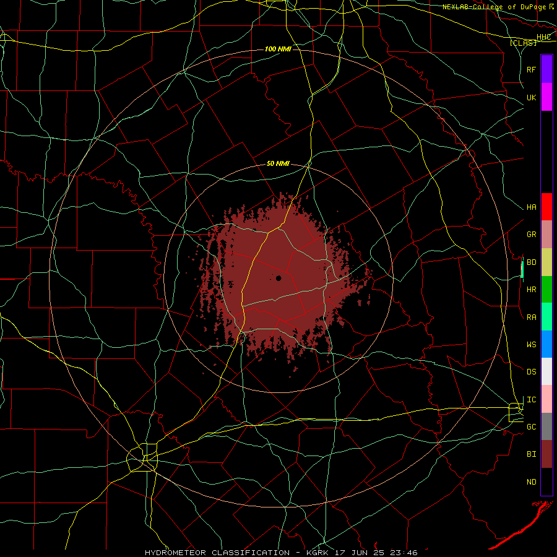Screen dimensions: 557x557
Task: Click the 'GC' legend label
Action: [x=532, y=427]
